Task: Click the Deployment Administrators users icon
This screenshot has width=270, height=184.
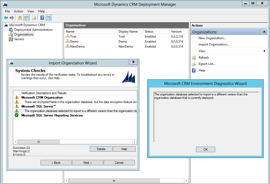Action: click(x=11, y=30)
